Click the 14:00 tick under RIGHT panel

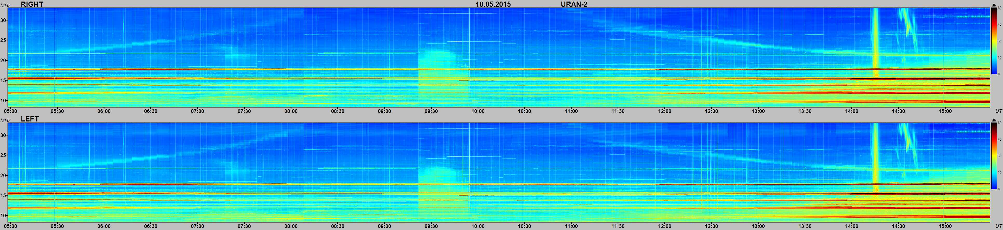pyautogui.click(x=852, y=111)
